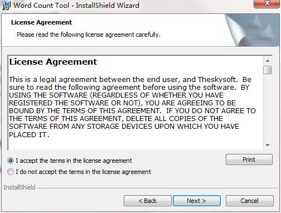Click the scrollbar down arrow
Image resolution: width=281 pixels, height=213 pixels.
pyautogui.click(x=268, y=145)
